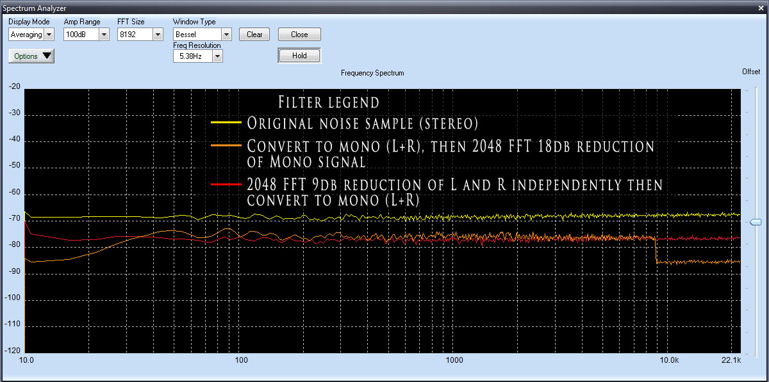Click the Options button
The image size is (769, 382).
coord(31,56)
